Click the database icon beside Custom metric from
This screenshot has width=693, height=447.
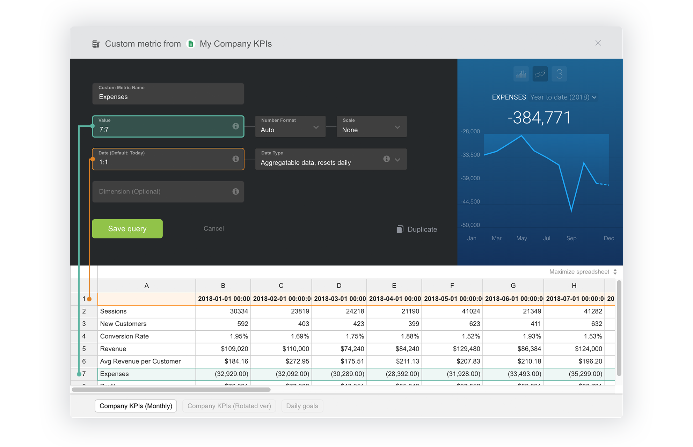point(95,43)
